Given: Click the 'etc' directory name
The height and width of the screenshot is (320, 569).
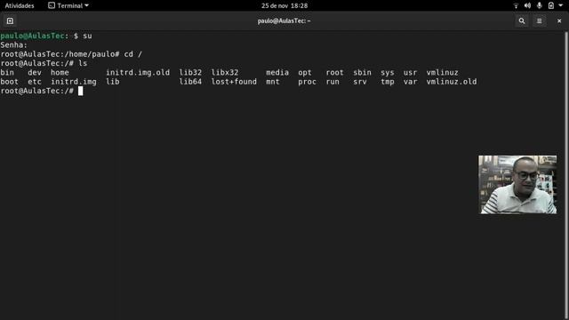Looking at the screenshot, I should (x=35, y=82).
